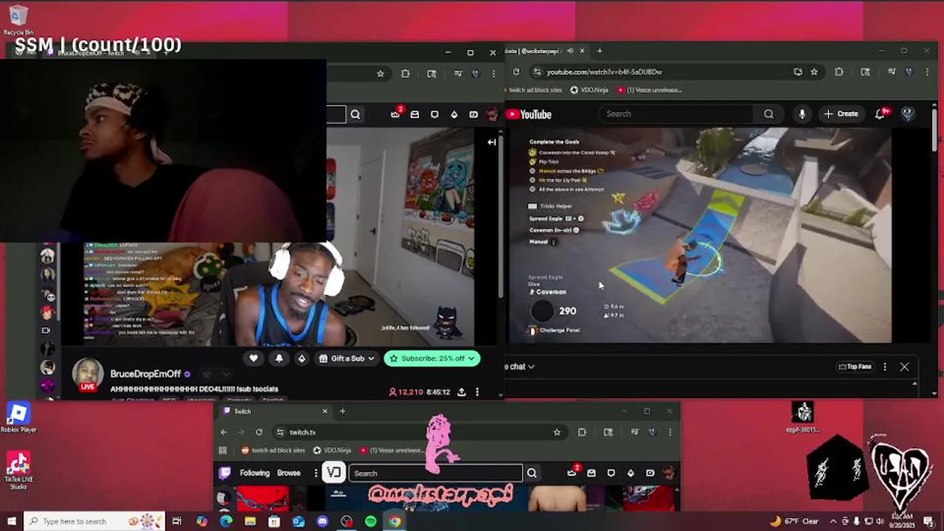Click the BruceDropEmOff channel name

point(145,374)
